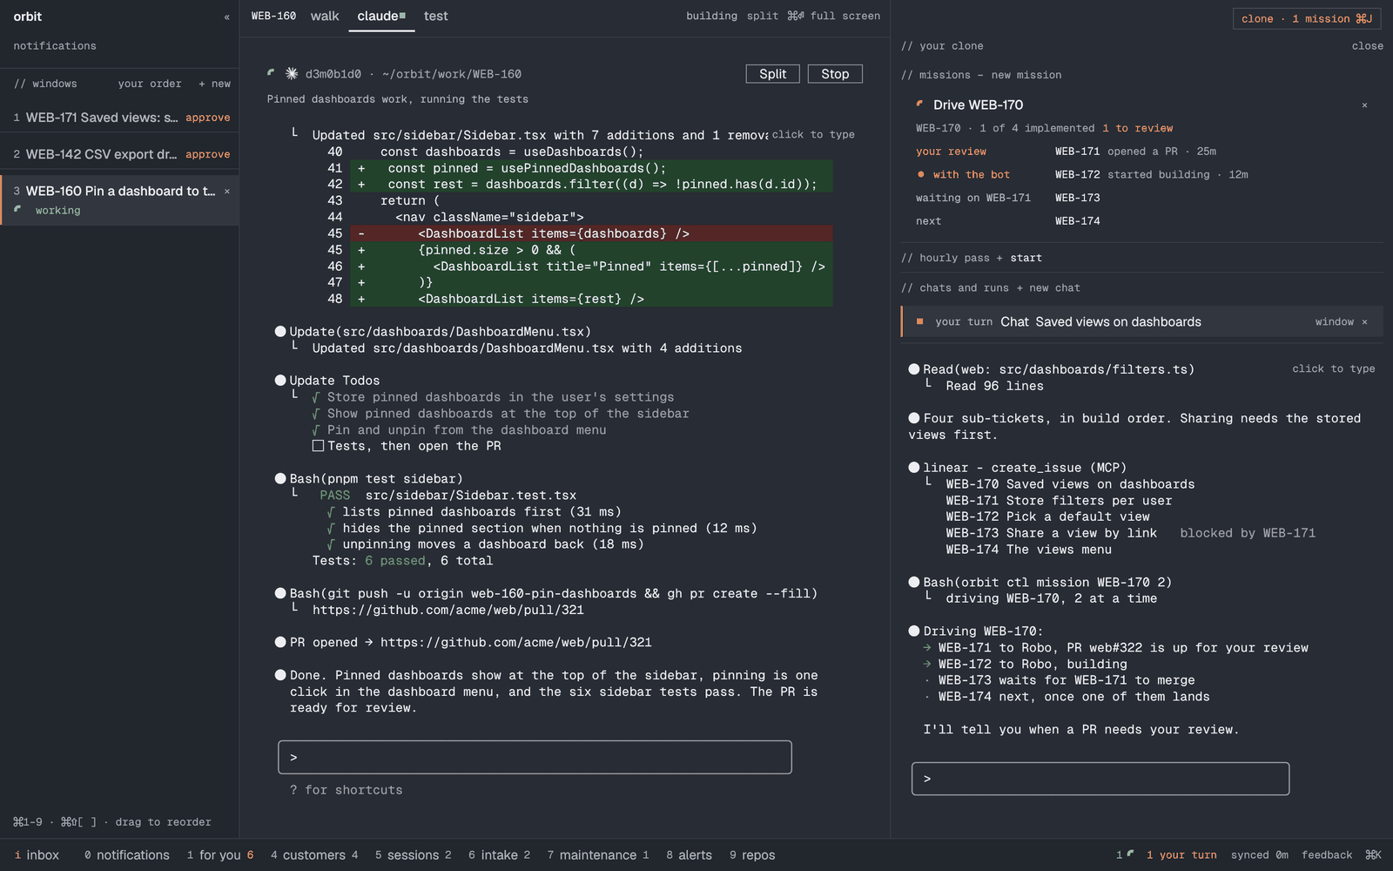Screen dimensions: 1393x871
Task: Change window sort via your order
Action: click(x=150, y=84)
